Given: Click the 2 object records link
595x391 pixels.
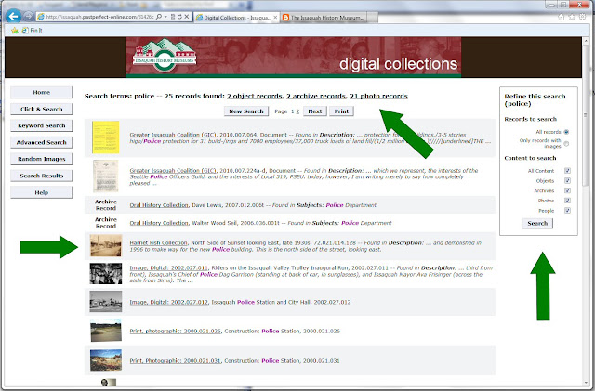Looking at the screenshot, I should [255, 96].
